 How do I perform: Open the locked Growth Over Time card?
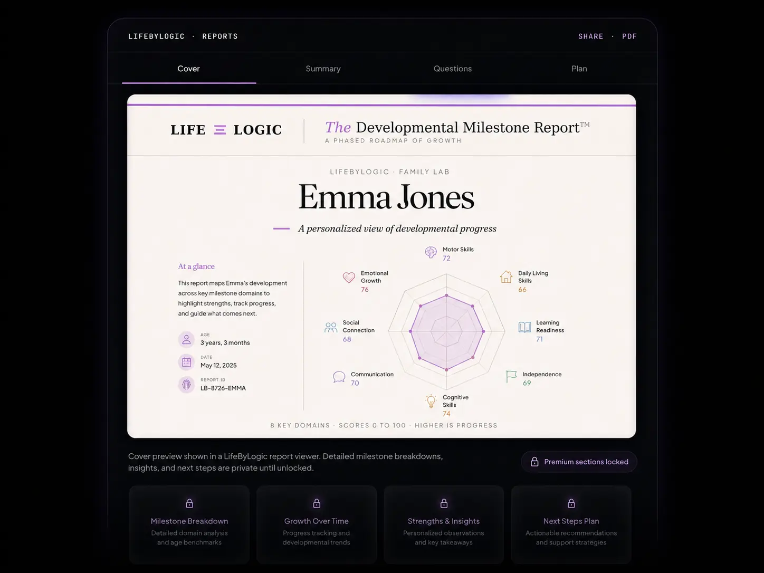click(x=317, y=524)
